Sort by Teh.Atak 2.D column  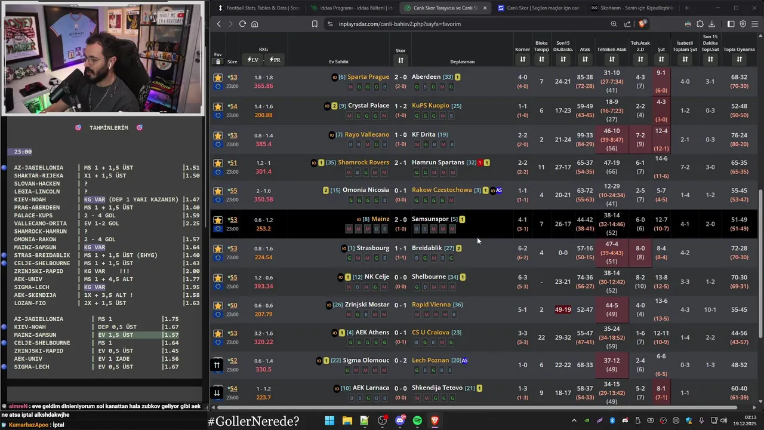[x=640, y=59]
